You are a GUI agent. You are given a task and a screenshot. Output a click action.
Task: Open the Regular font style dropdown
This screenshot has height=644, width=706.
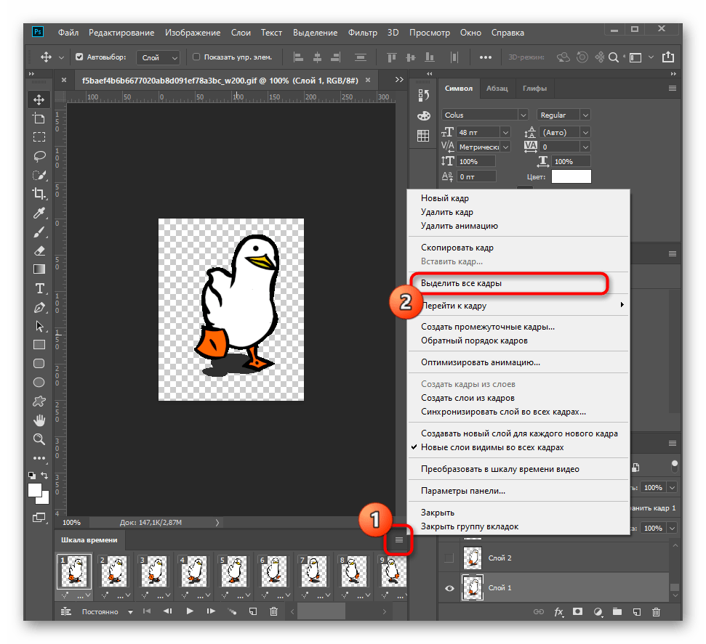point(585,115)
